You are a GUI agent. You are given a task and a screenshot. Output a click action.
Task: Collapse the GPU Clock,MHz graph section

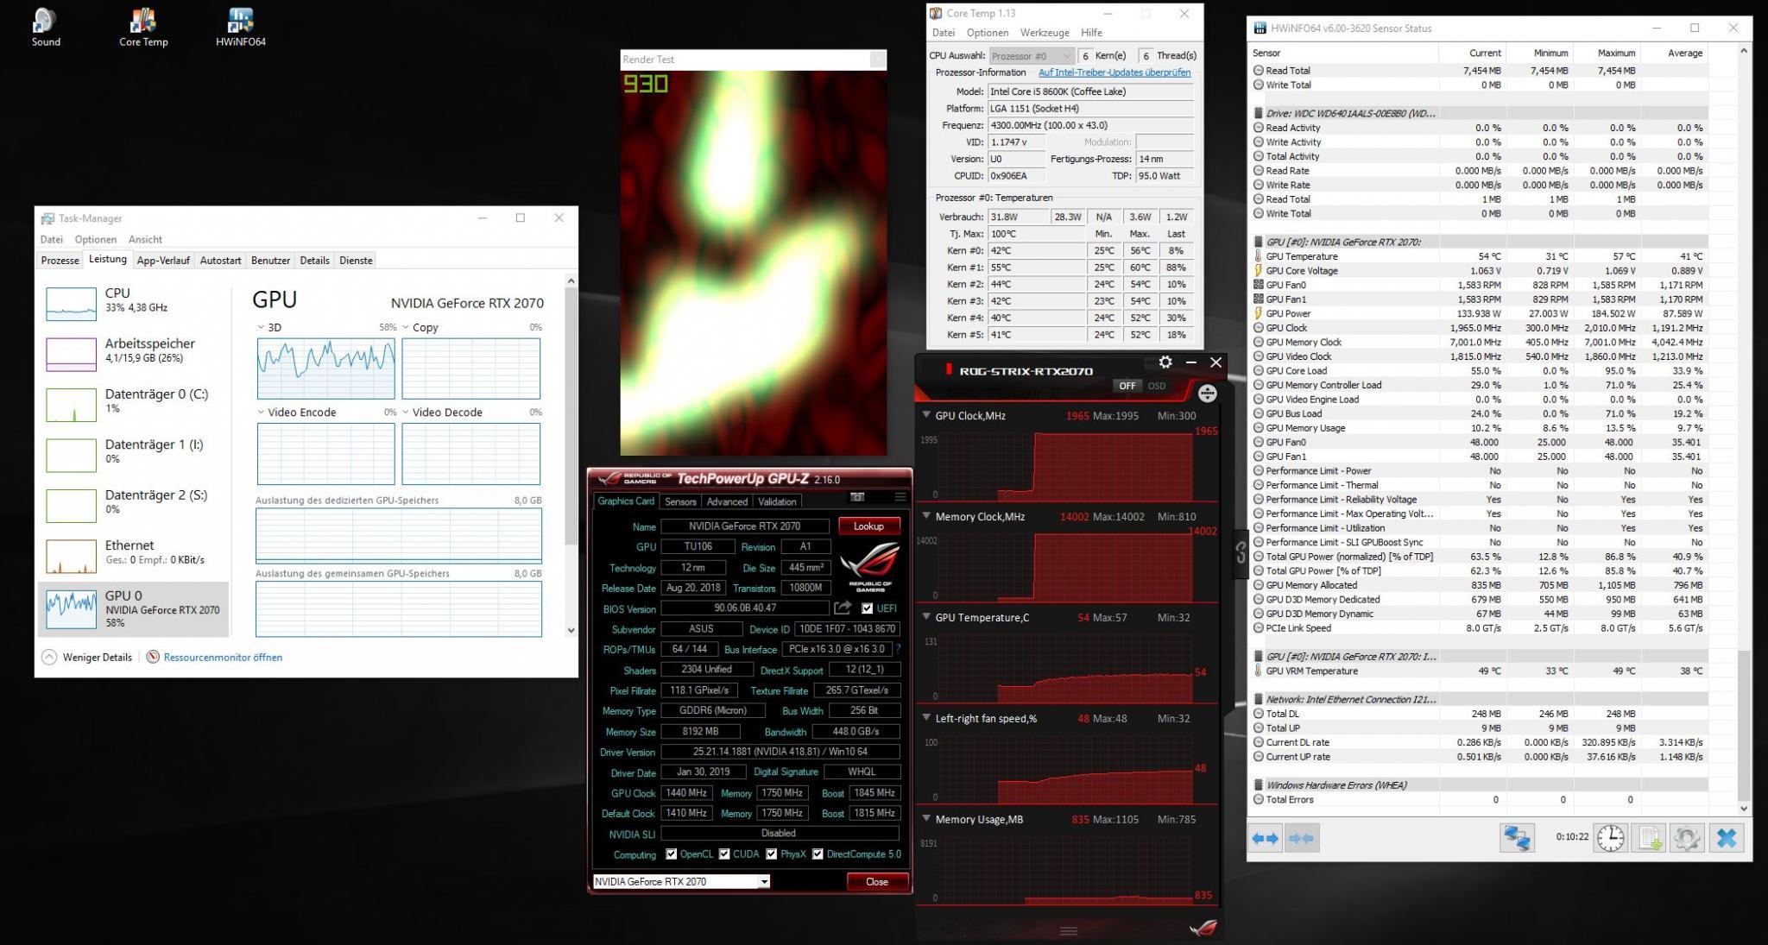(927, 415)
